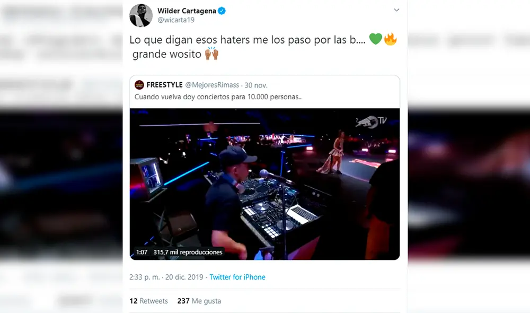Open the Twitter for iPhone link
530x313 pixels.
tap(237, 277)
